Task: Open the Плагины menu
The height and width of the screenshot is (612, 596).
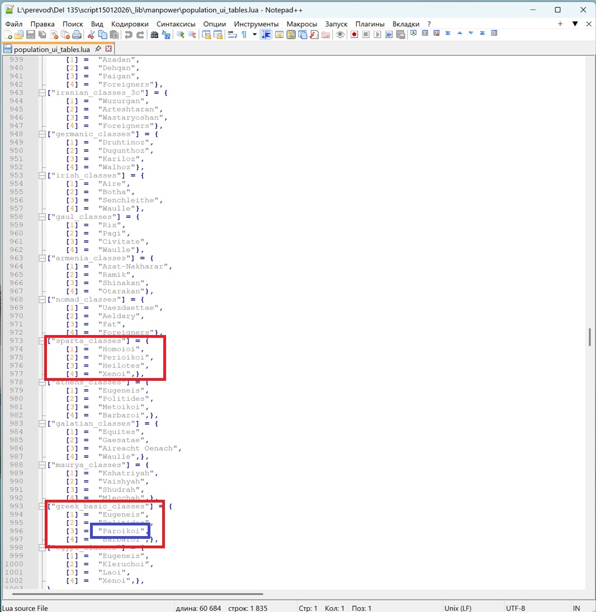Action: 370,24
